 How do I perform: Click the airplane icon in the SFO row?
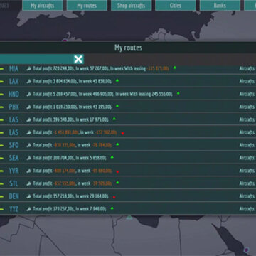coord(28,145)
